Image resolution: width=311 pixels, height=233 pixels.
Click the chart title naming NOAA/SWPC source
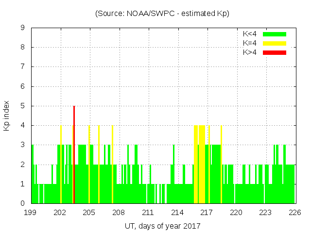(162, 14)
